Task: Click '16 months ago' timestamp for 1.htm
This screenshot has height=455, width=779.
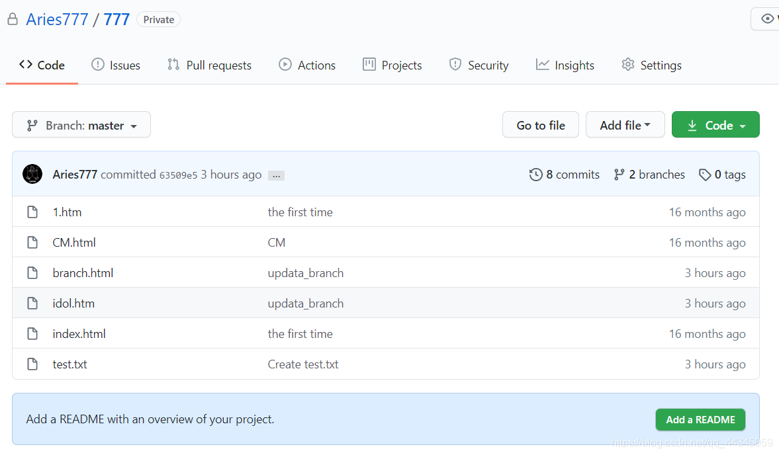Action: [707, 212]
